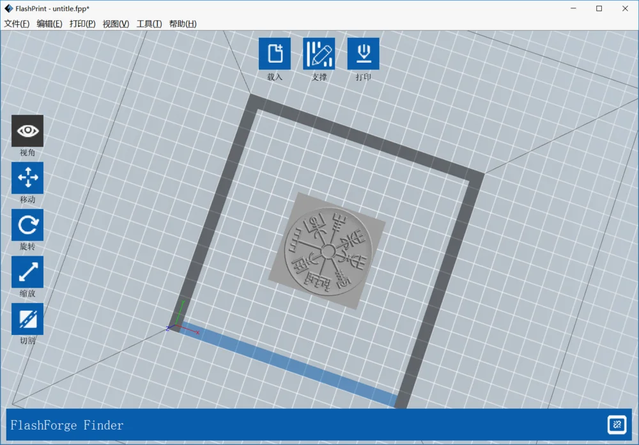Click the 视角 label in left toolbar
The height and width of the screenshot is (445, 639).
(27, 153)
